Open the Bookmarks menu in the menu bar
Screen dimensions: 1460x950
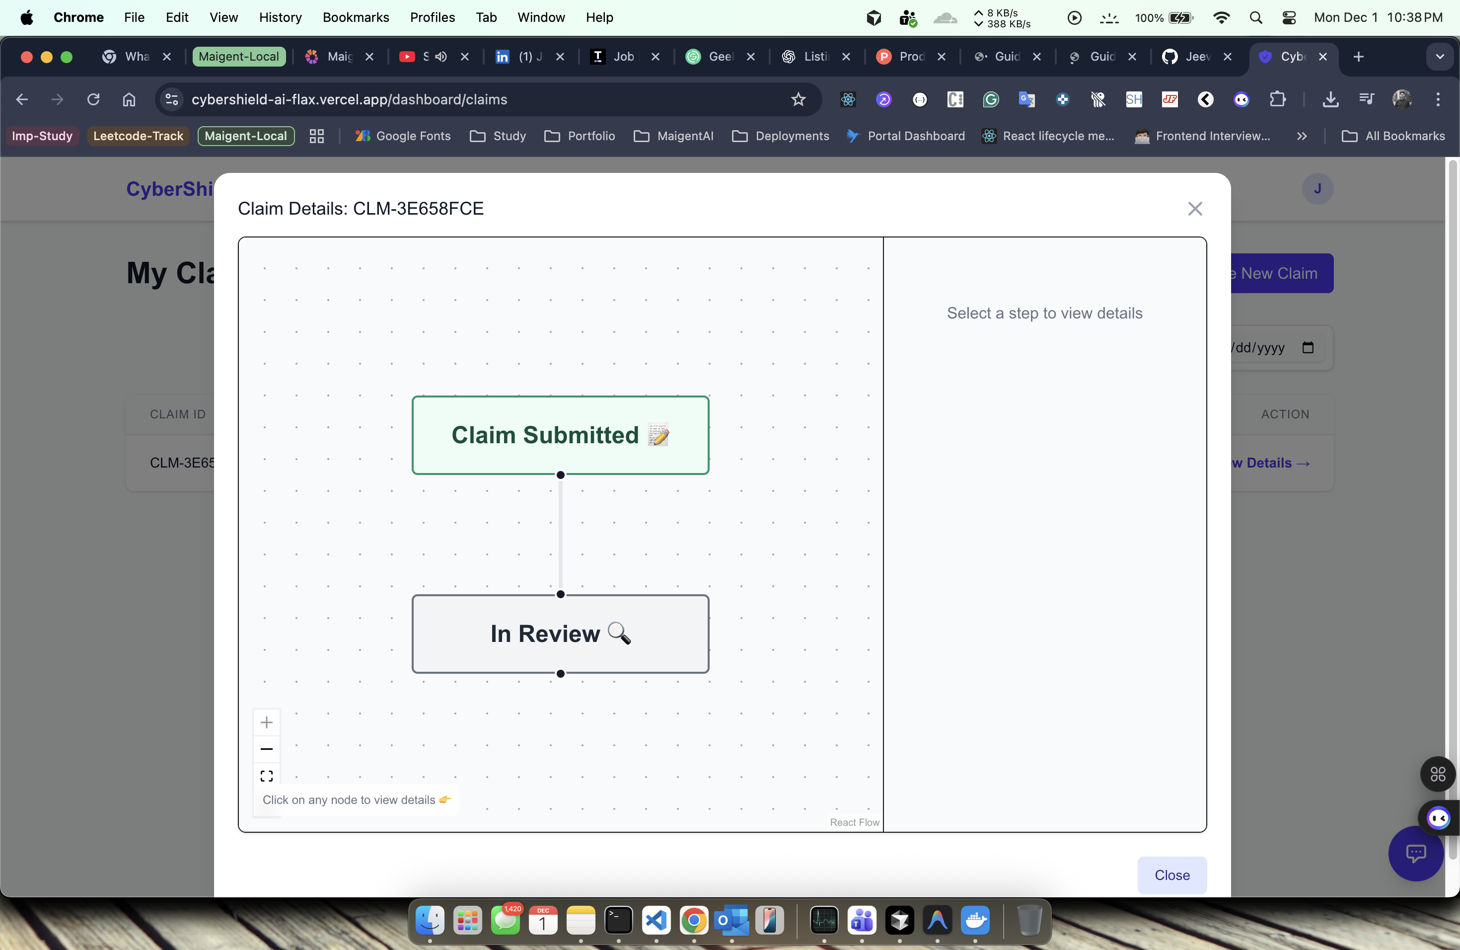(x=356, y=18)
